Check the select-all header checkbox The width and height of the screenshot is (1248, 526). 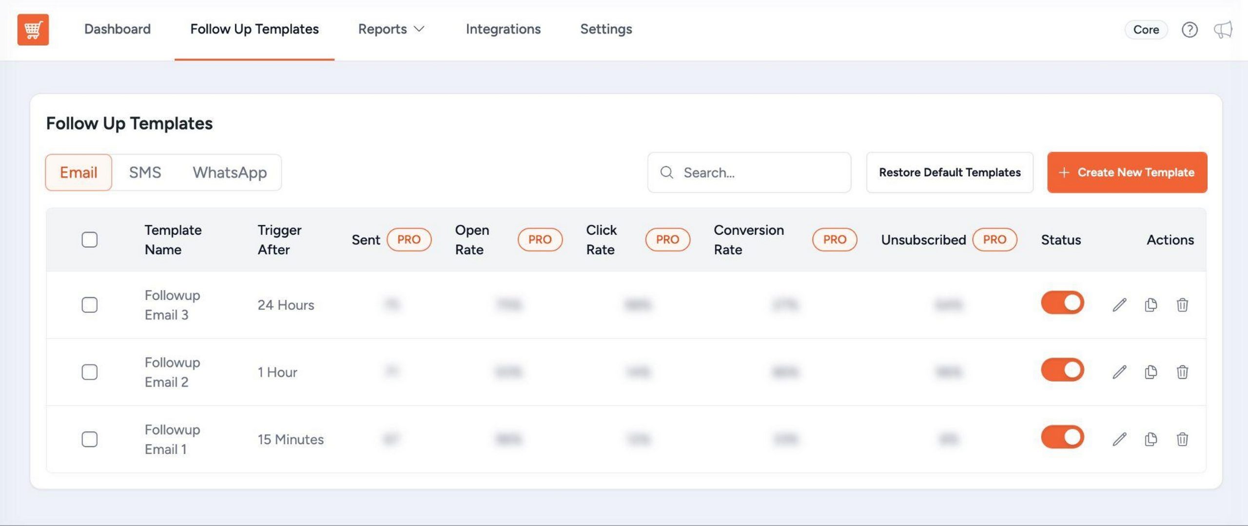point(89,240)
